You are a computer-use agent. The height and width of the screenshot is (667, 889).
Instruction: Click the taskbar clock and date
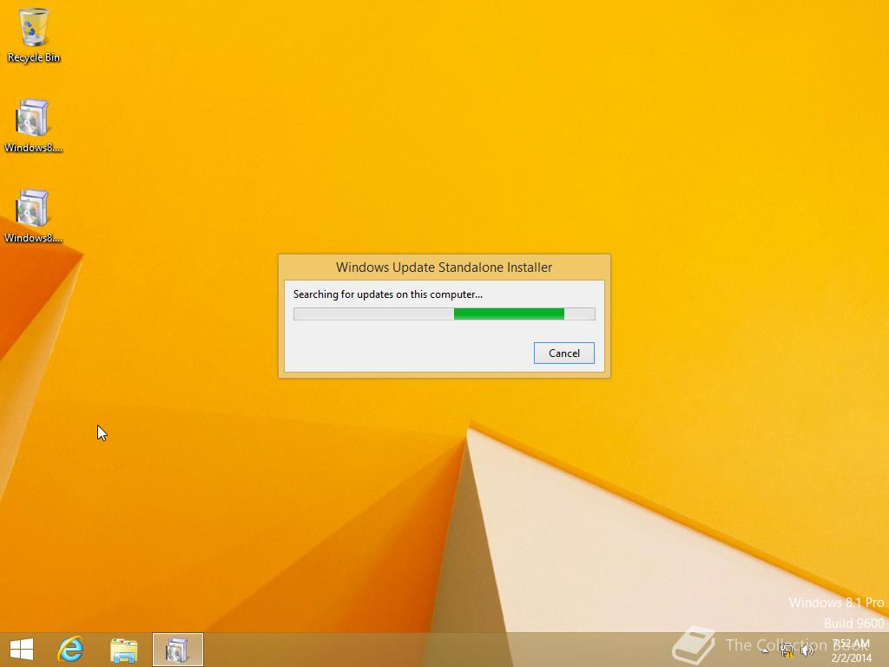pos(851,650)
